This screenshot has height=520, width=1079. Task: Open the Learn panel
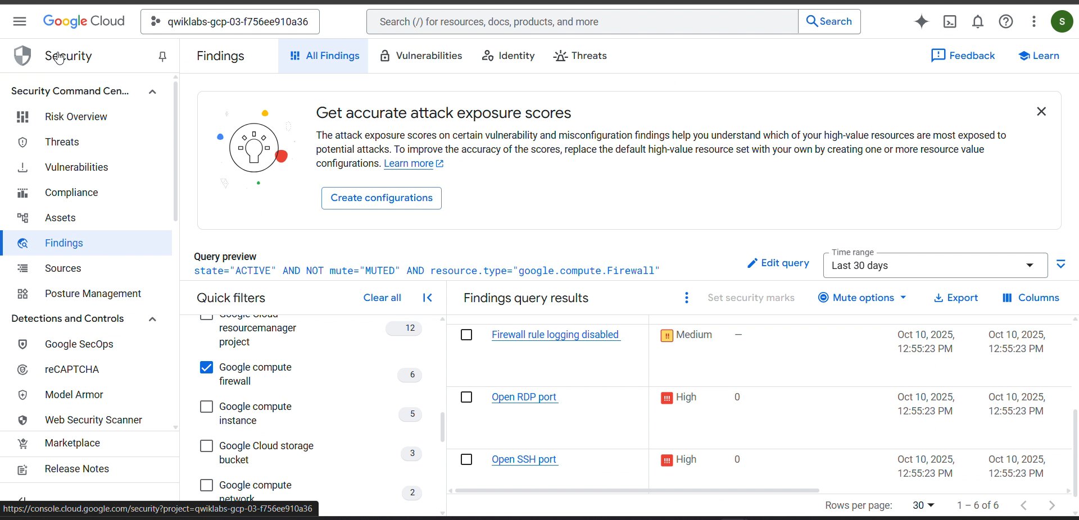tap(1039, 56)
